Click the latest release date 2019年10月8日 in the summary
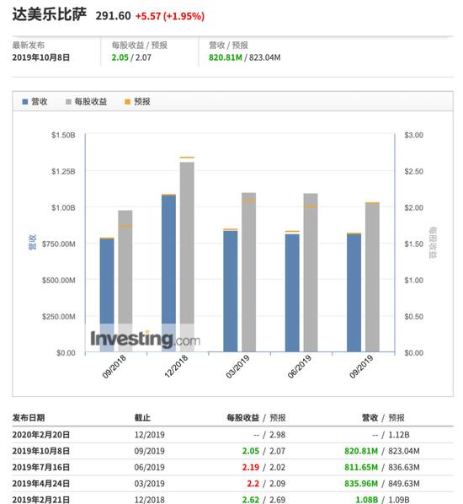463x504 pixels. point(40,57)
